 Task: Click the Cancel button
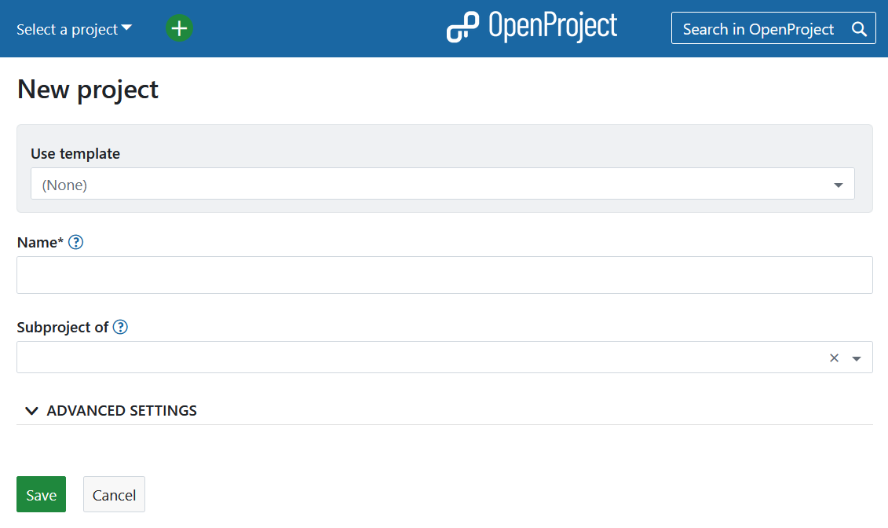pos(114,494)
